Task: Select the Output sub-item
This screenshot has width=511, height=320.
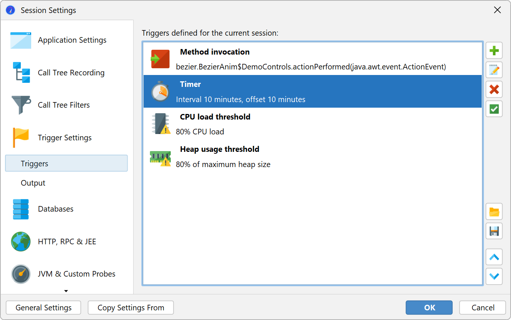Action: click(x=33, y=183)
